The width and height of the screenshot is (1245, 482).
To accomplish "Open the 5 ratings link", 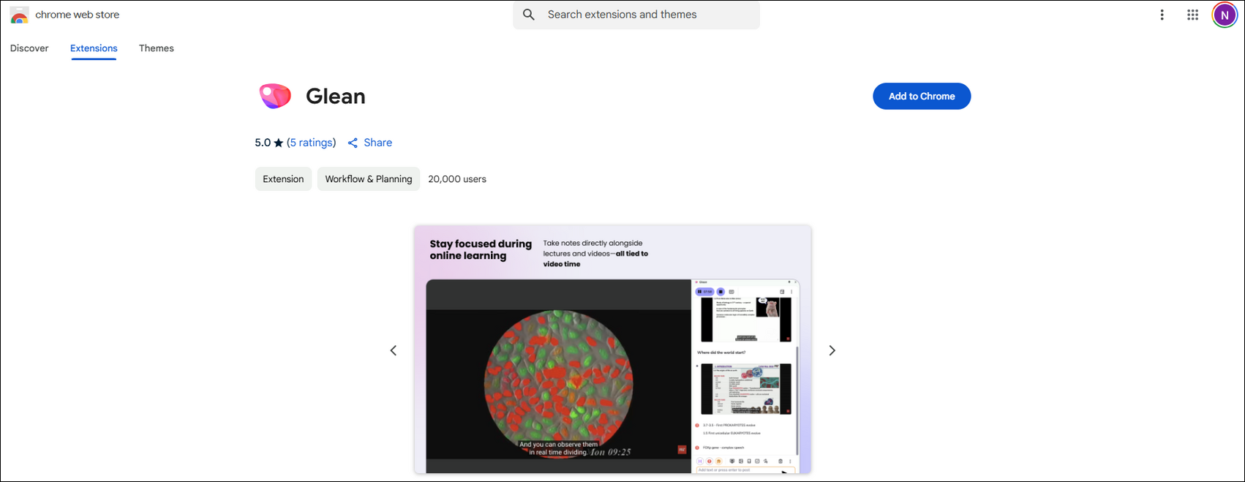I will point(312,143).
